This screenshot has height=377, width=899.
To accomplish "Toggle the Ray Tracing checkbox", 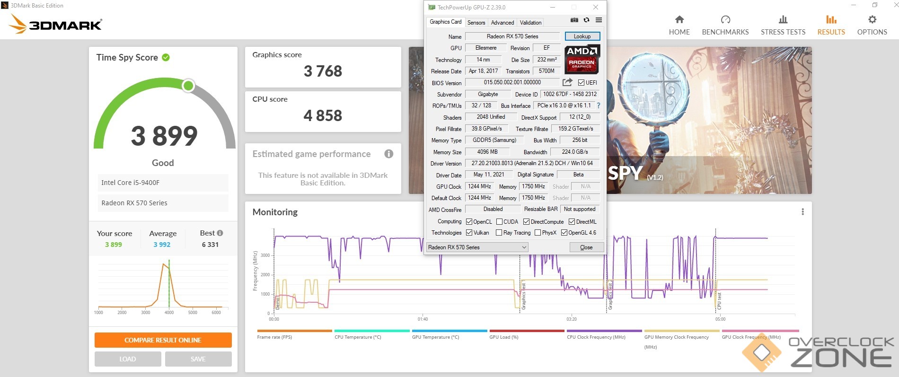I will point(499,233).
